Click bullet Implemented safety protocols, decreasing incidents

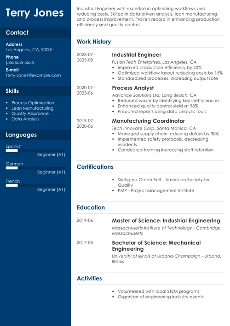coord(163,142)
